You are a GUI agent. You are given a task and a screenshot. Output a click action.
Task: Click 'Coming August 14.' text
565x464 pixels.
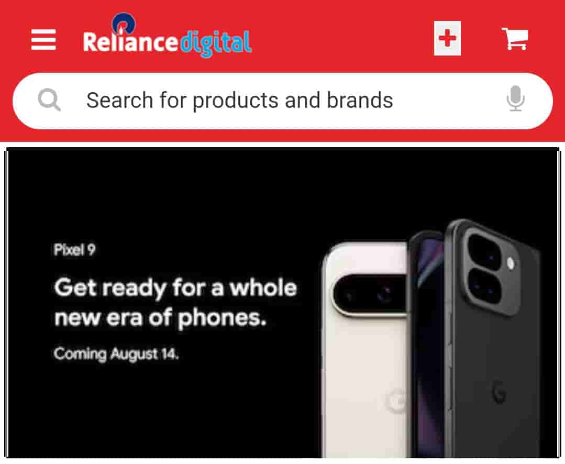(x=116, y=354)
